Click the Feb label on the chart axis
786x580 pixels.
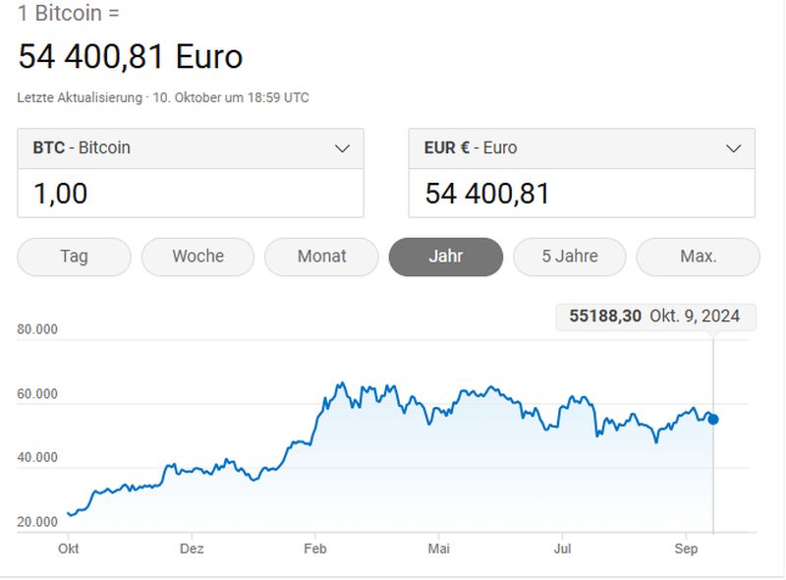pyautogui.click(x=314, y=549)
